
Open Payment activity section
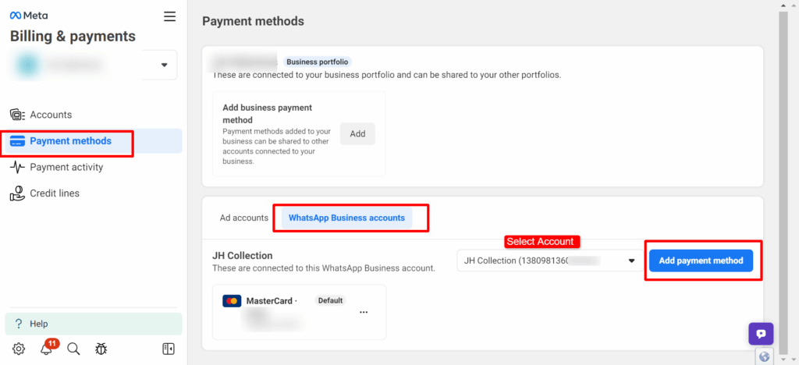click(66, 167)
